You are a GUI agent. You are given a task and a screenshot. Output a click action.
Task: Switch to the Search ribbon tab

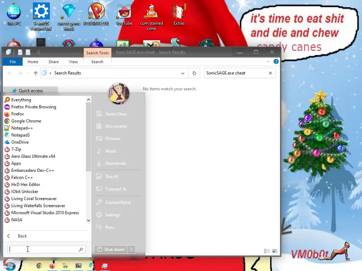tap(97, 62)
